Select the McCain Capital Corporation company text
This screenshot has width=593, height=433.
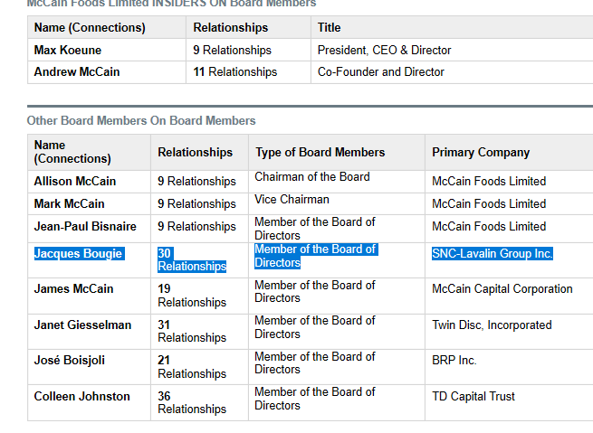[502, 288]
